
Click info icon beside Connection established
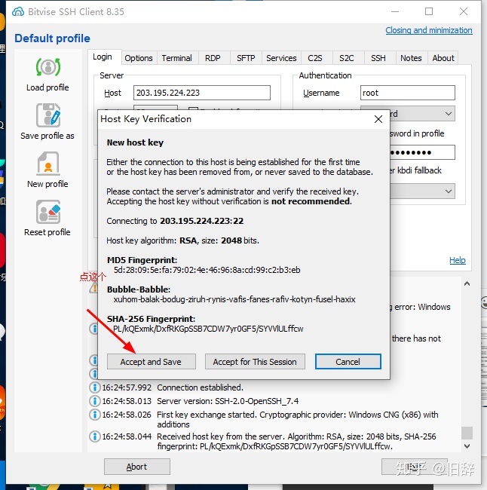coord(95,387)
